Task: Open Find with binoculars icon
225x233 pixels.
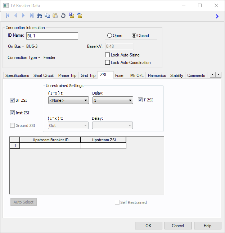Action: pos(40,15)
